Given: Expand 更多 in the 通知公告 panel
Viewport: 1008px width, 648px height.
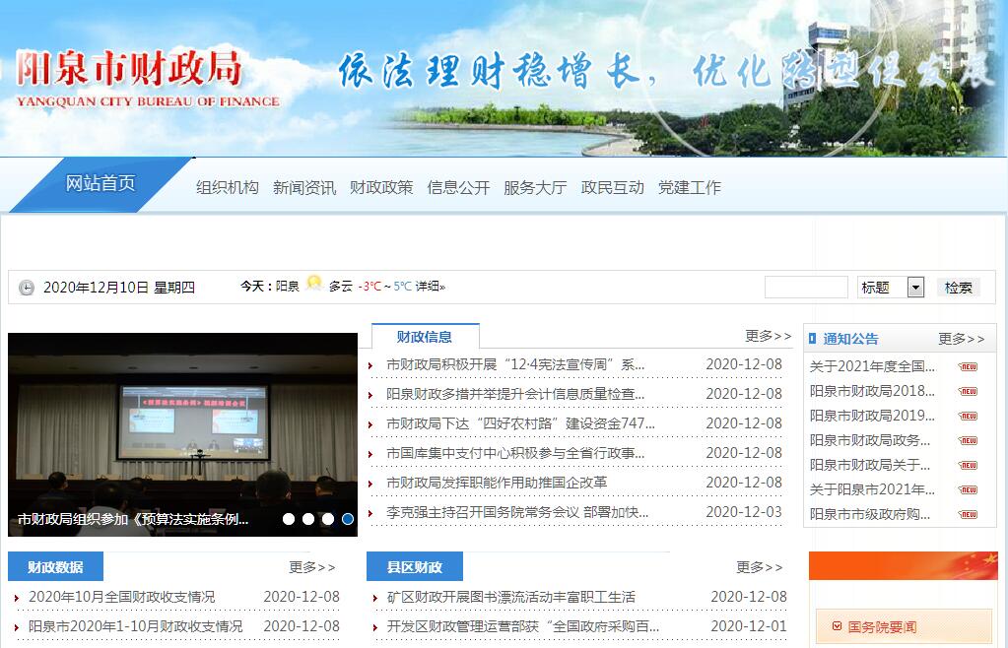Looking at the screenshot, I should (x=961, y=339).
